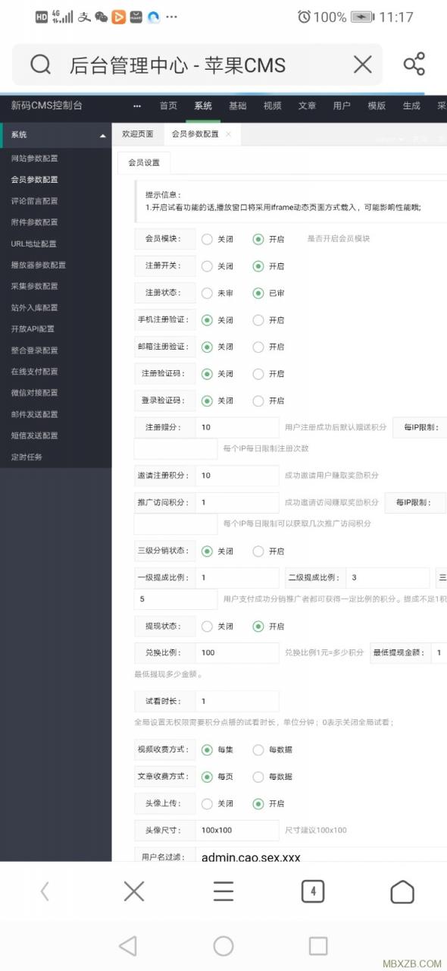This screenshot has height=971, width=447.
Task: Open the three-dots menu in CMS header
Action: [x=137, y=106]
